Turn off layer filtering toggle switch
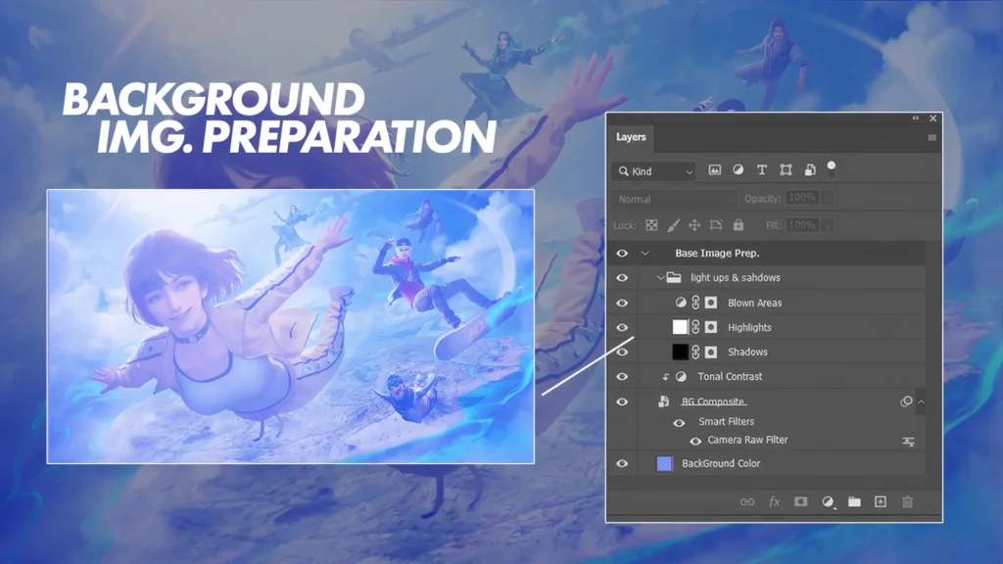 point(832,167)
